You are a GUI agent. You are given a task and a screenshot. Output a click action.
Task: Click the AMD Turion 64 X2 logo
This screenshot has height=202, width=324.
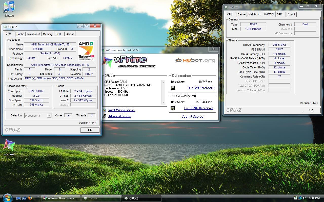coord(86,51)
